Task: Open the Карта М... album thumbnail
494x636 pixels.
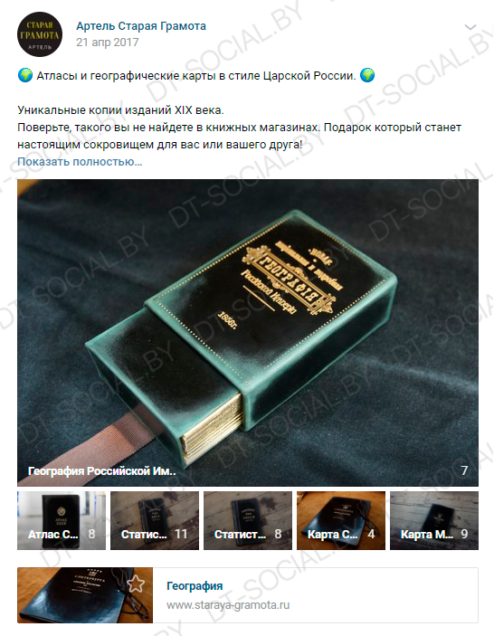Action: coord(434,520)
